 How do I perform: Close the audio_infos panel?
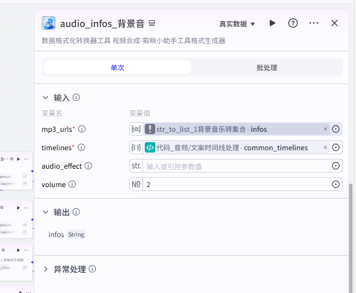pos(335,23)
